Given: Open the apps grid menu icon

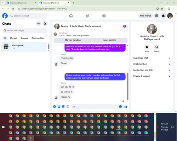Looking at the screenshot, I should pos(156,16).
